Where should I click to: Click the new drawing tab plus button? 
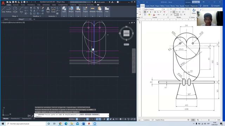(34, 19)
